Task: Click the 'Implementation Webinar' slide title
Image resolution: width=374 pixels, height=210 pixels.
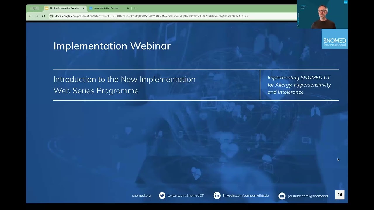Action: pyautogui.click(x=112, y=46)
